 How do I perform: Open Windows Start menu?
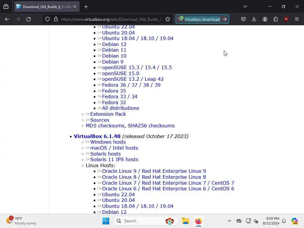coord(106,221)
